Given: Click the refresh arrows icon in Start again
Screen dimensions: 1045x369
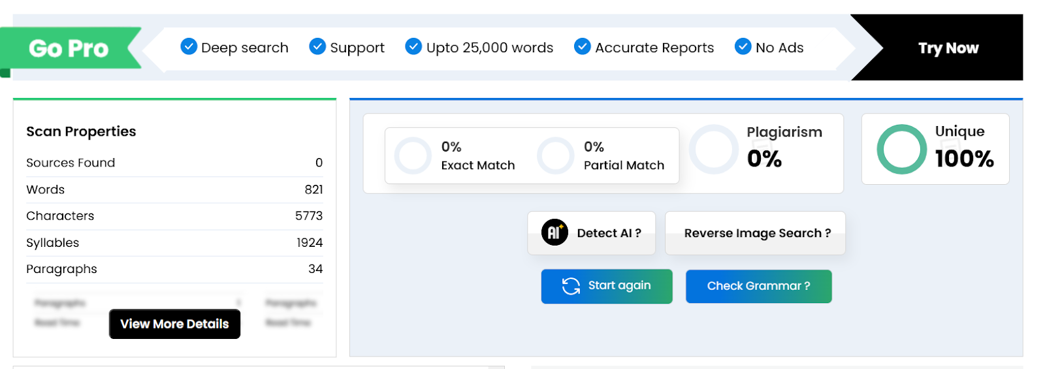Looking at the screenshot, I should click(x=571, y=286).
